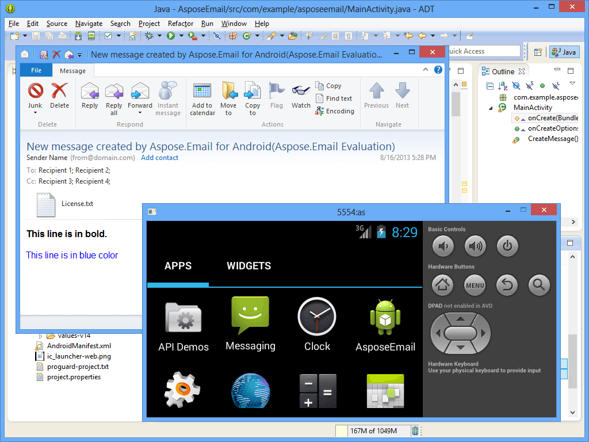Viewport: 589px width, 442px height.
Task: Click the emulator Search hardware button
Action: tap(539, 285)
